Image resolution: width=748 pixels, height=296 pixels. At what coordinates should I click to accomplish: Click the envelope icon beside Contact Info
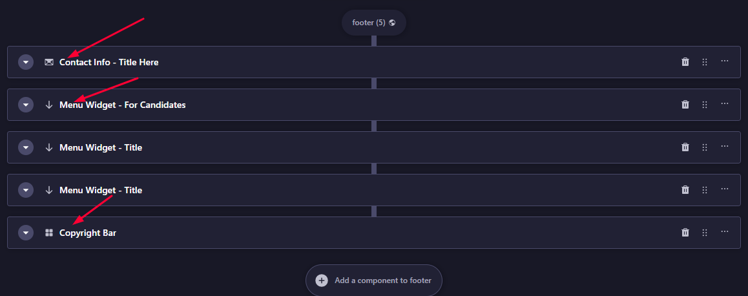click(49, 62)
